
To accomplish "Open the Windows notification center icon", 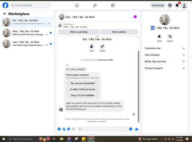I will point(187,139).
